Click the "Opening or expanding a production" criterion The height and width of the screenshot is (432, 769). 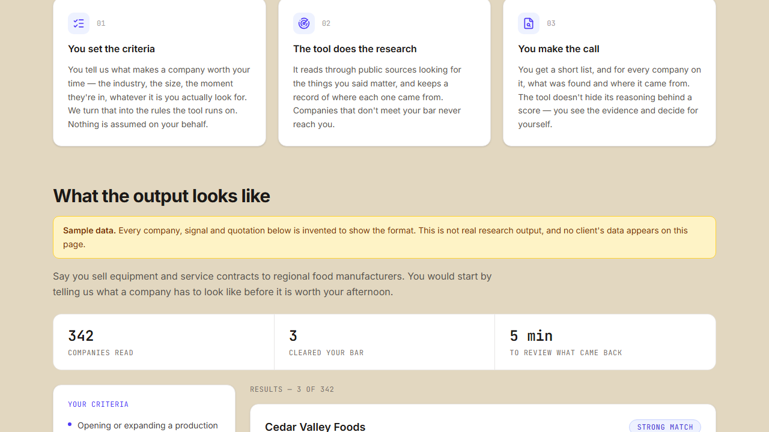148,425
